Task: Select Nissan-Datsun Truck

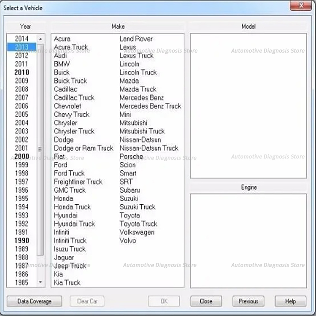Action: (149, 148)
